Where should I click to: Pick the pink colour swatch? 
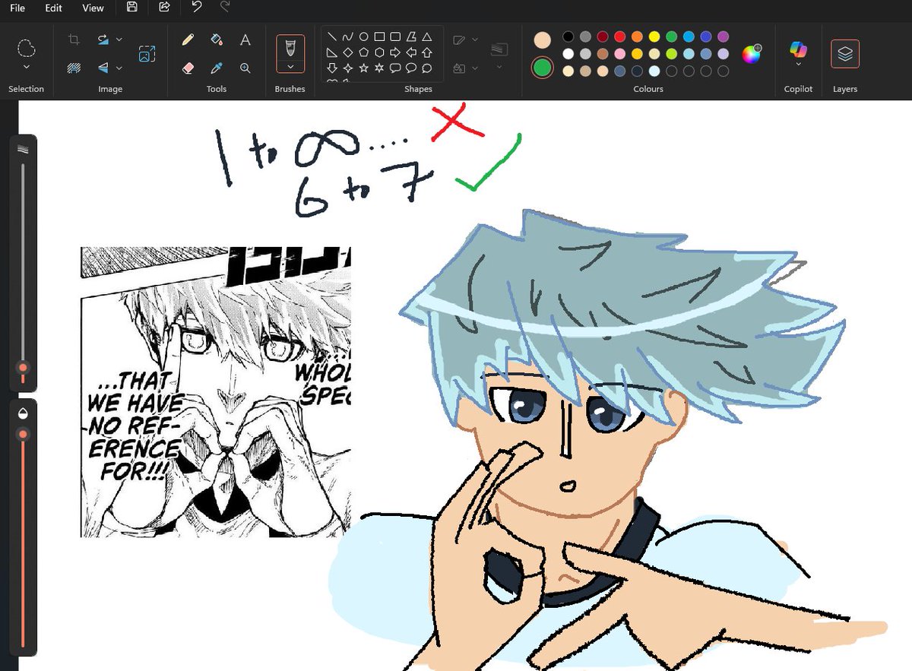pos(619,54)
